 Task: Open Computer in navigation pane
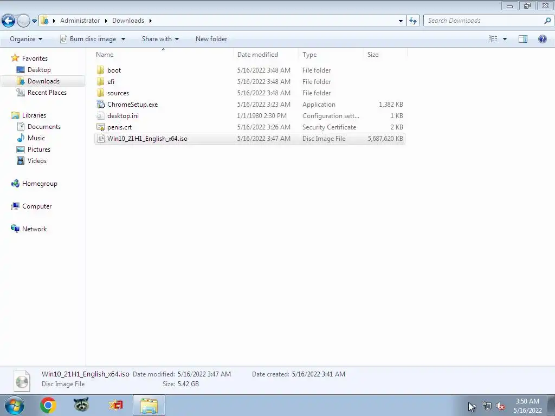click(37, 206)
